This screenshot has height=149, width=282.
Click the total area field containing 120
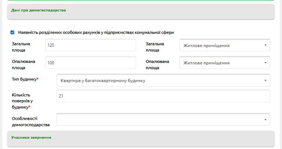90,45
